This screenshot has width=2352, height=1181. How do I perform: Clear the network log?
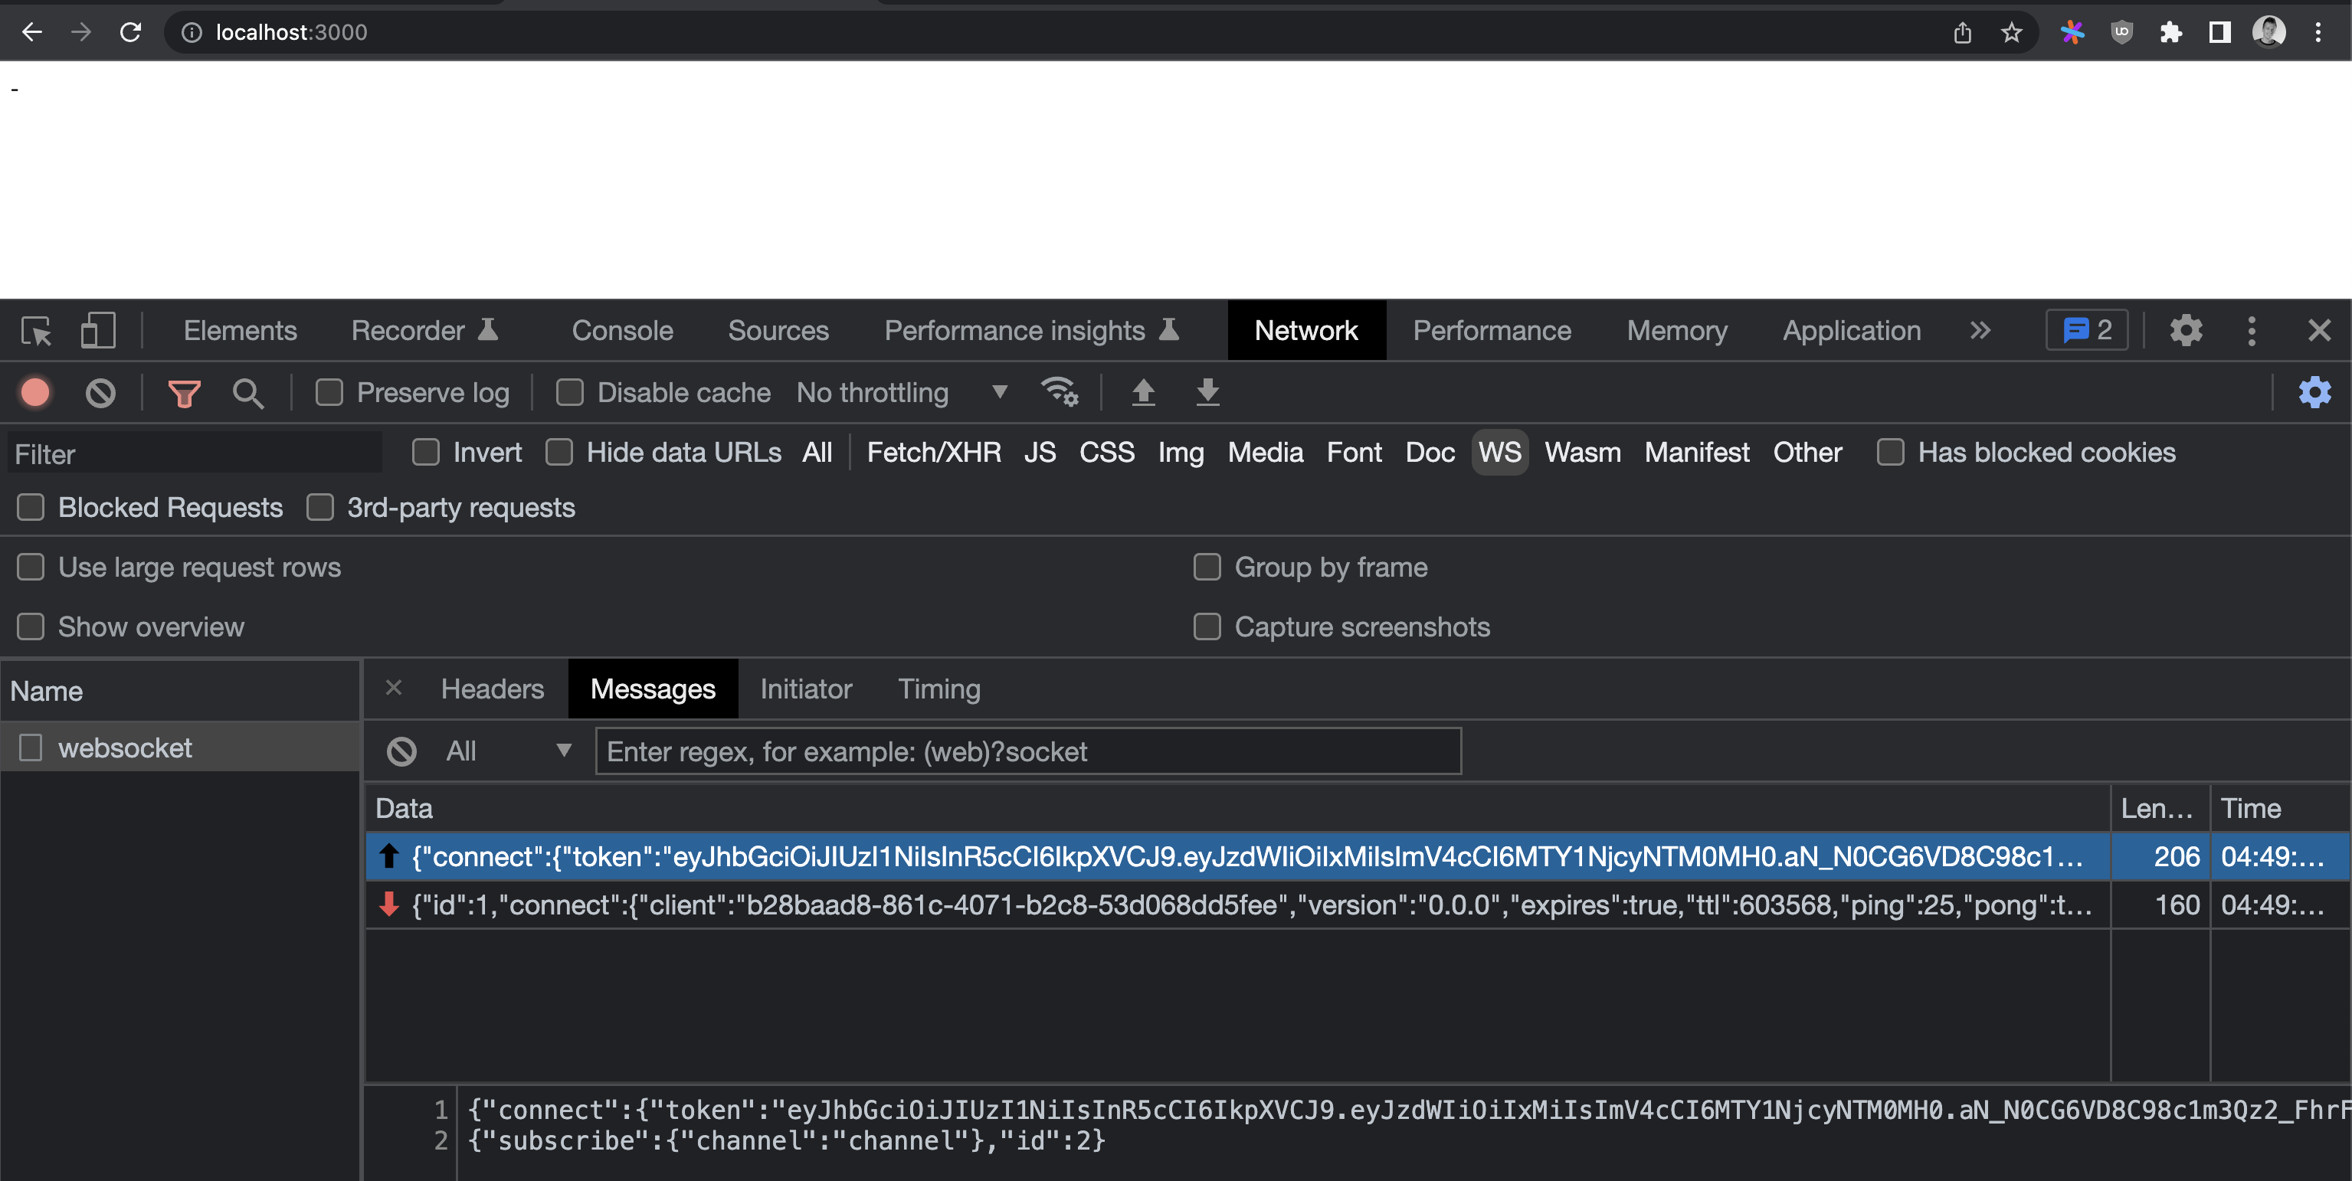coord(100,392)
